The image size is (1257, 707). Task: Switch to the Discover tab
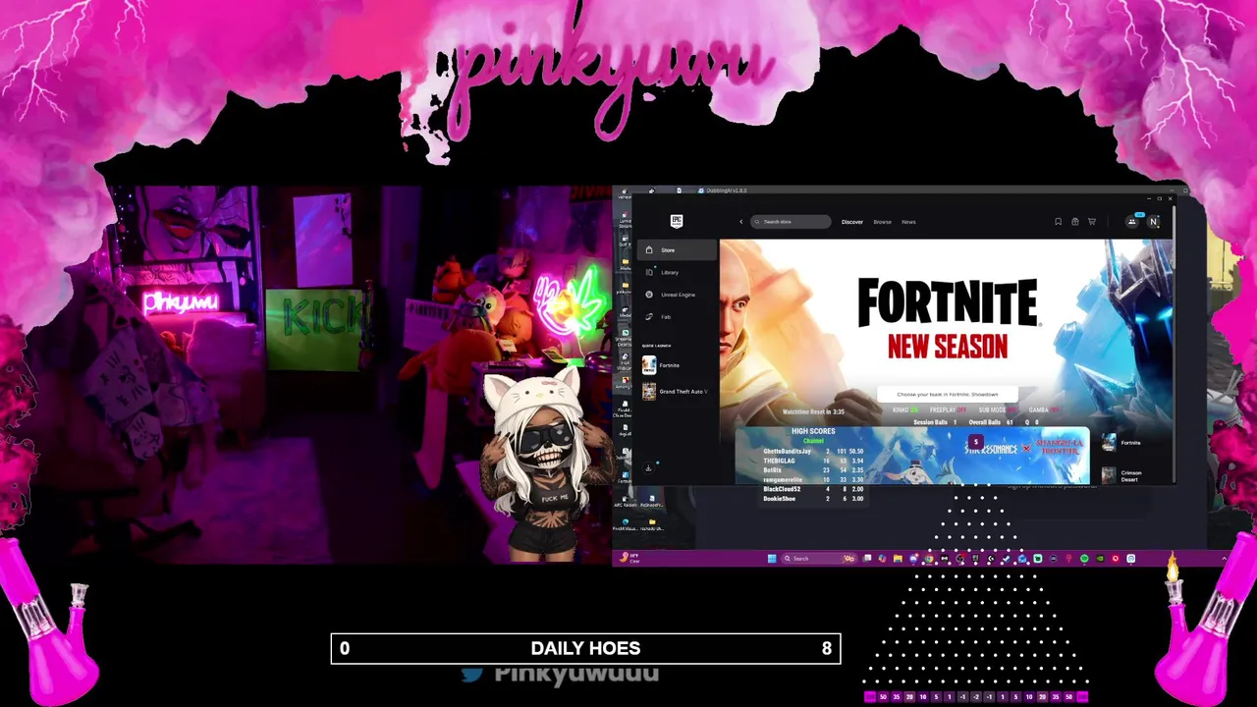(x=851, y=222)
